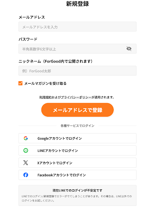The width and height of the screenshot is (156, 209).
Task: Click the Google logo icon
Action: tap(26, 138)
